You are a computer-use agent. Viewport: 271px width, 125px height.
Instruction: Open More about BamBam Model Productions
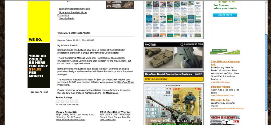72,14
